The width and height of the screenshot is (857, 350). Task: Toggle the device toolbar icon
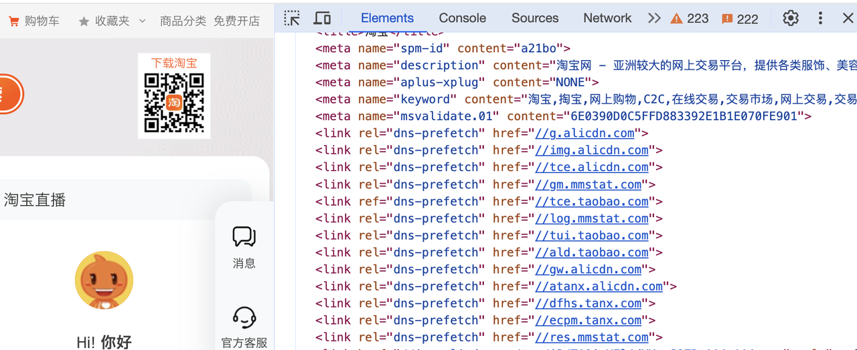(x=323, y=18)
